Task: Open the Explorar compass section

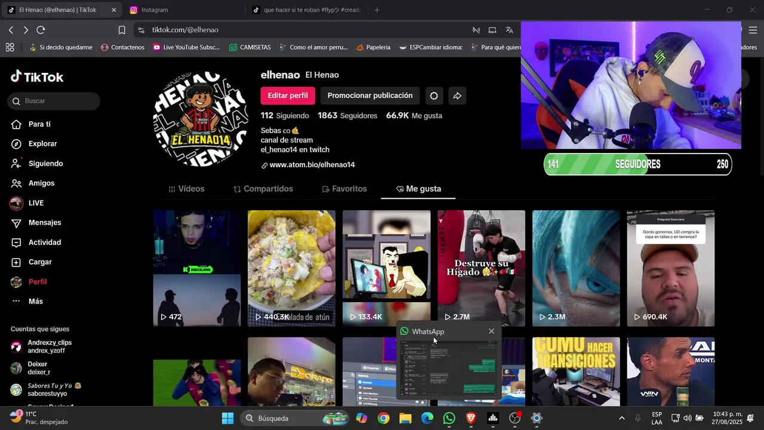Action: coord(42,144)
